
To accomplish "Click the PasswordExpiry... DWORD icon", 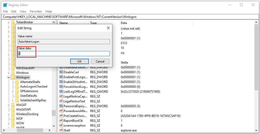I will pyautogui.click(x=61, y=106).
